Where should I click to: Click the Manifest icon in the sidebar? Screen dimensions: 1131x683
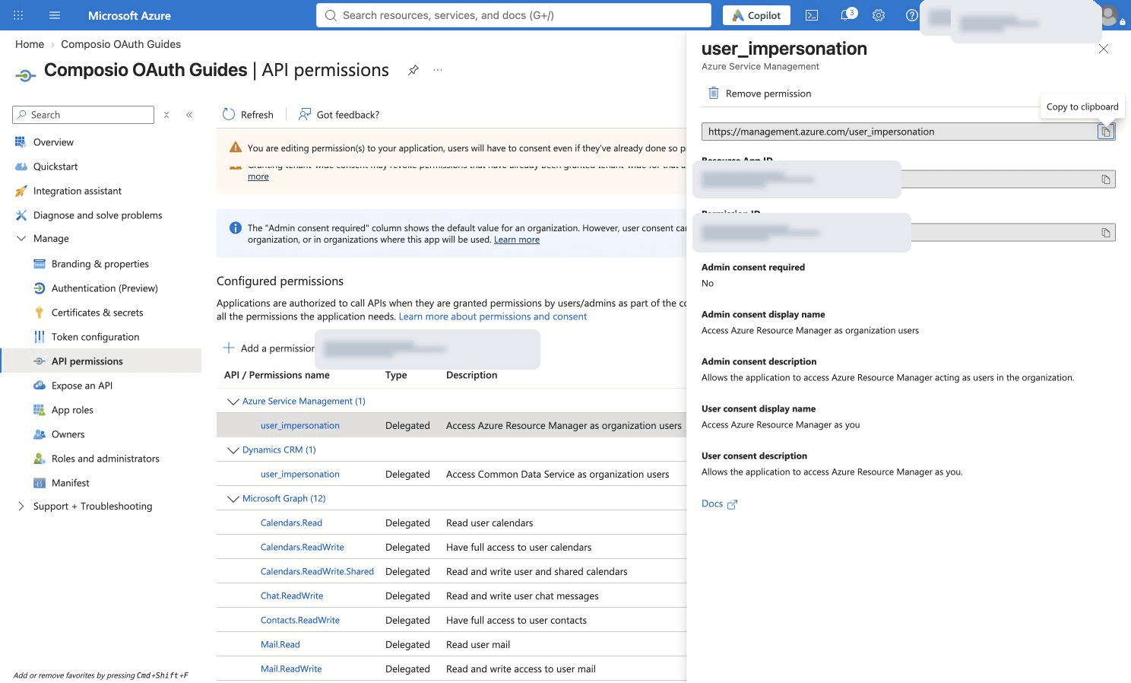40,483
